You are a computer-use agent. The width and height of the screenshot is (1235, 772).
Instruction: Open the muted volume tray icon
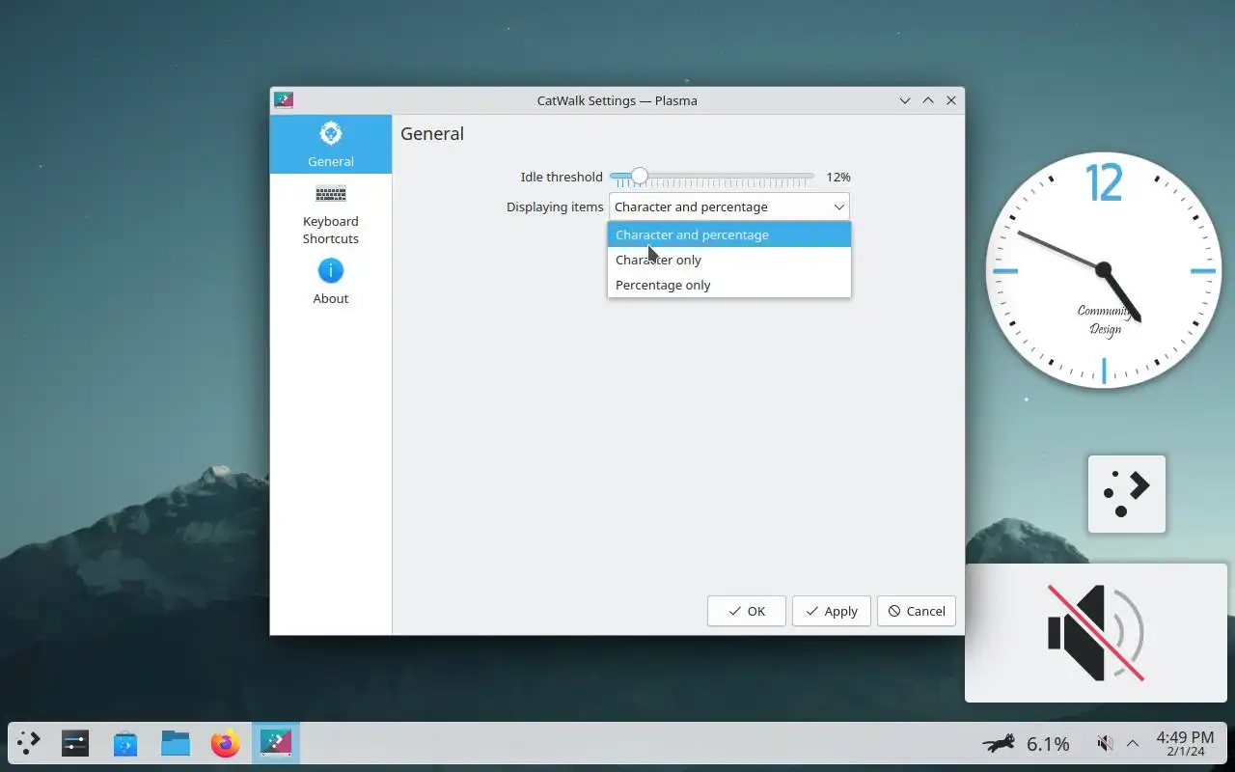coord(1106,744)
